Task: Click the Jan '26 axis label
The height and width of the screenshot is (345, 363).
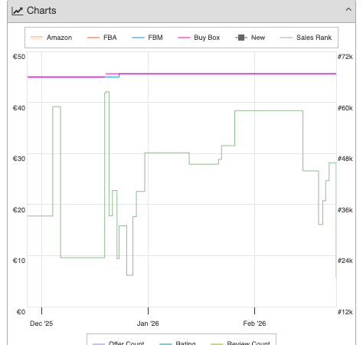Action: [148, 324]
